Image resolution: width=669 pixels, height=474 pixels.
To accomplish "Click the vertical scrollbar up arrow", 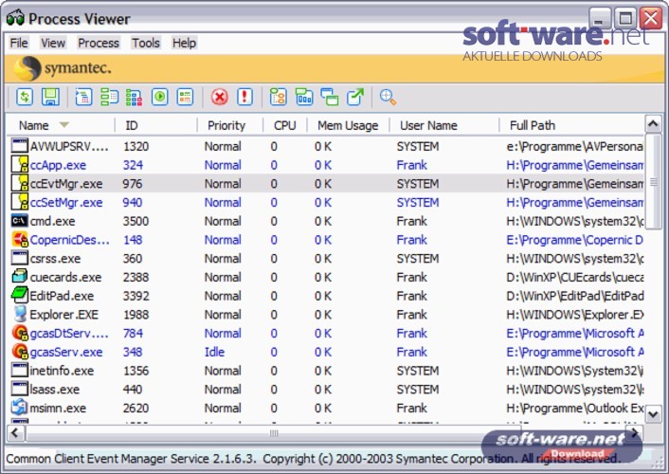I will click(x=653, y=124).
